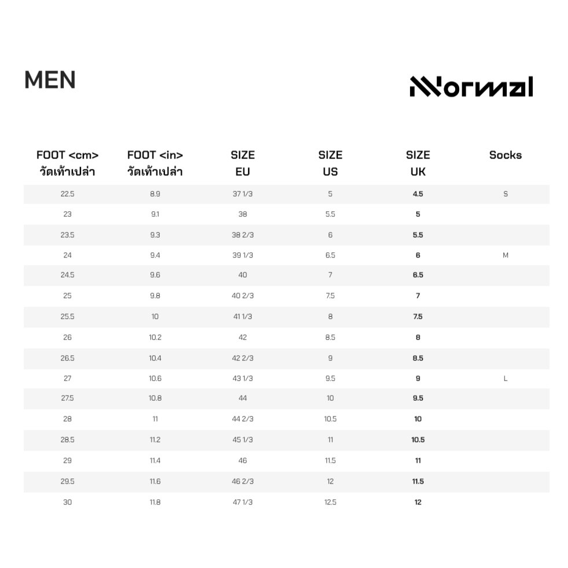568x568 pixels.
Task: Click the SIZE EU column header
Action: pos(243,163)
